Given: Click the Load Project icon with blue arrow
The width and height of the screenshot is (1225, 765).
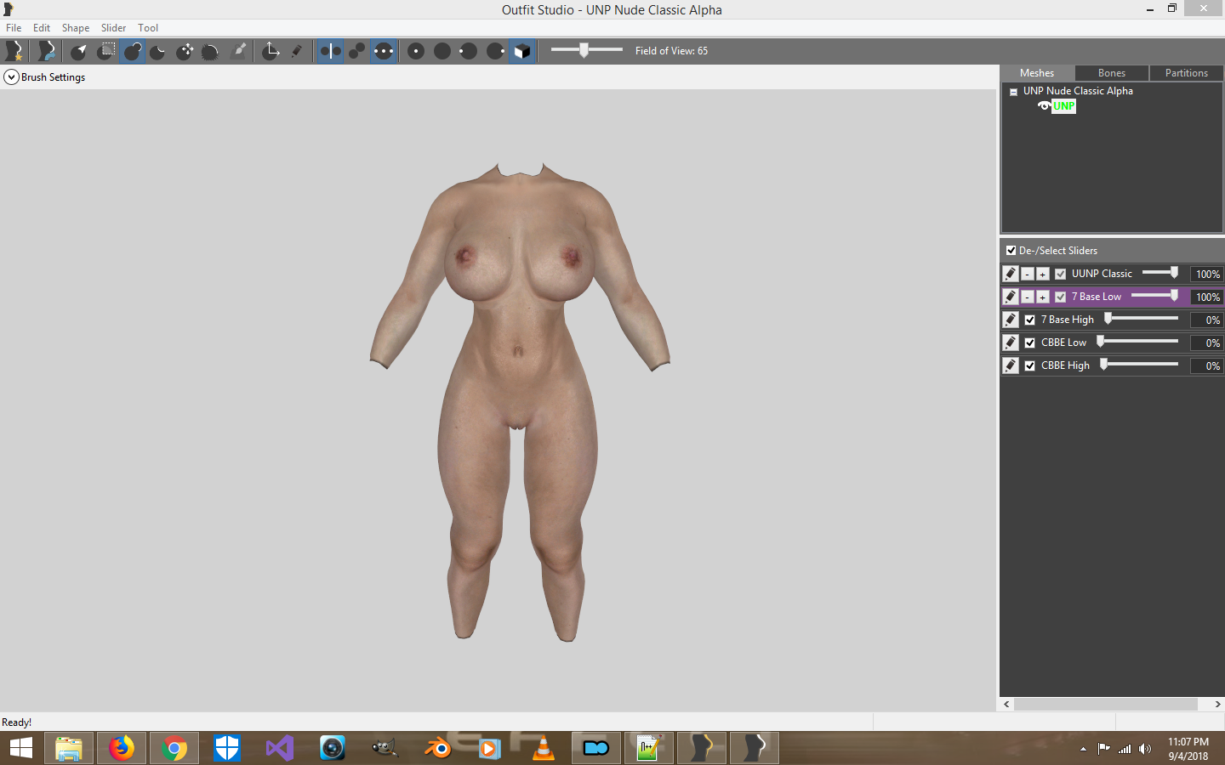Looking at the screenshot, I should (47, 51).
